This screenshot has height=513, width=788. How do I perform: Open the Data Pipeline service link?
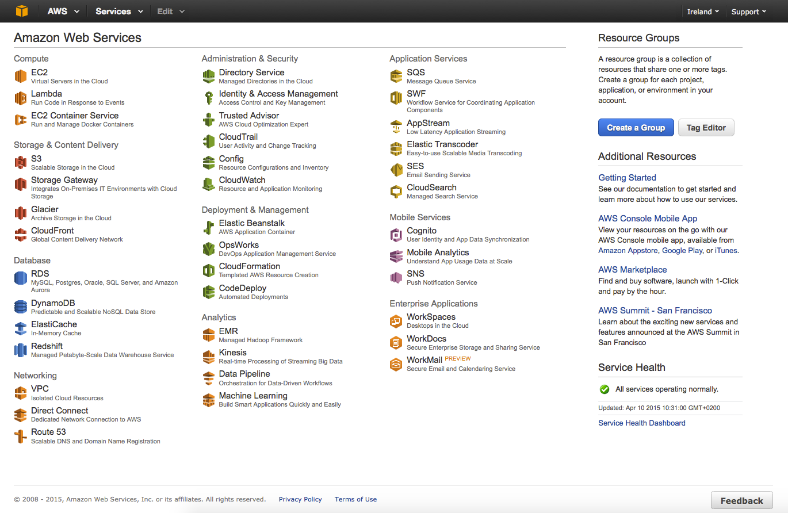pos(244,374)
